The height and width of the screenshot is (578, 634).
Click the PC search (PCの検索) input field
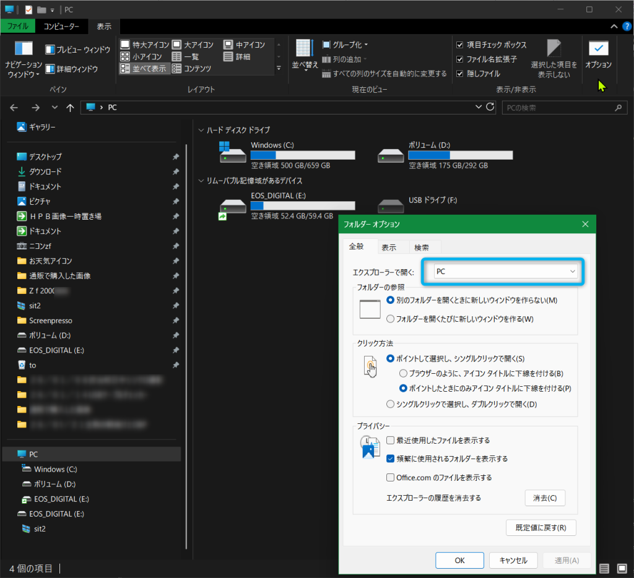coord(557,108)
